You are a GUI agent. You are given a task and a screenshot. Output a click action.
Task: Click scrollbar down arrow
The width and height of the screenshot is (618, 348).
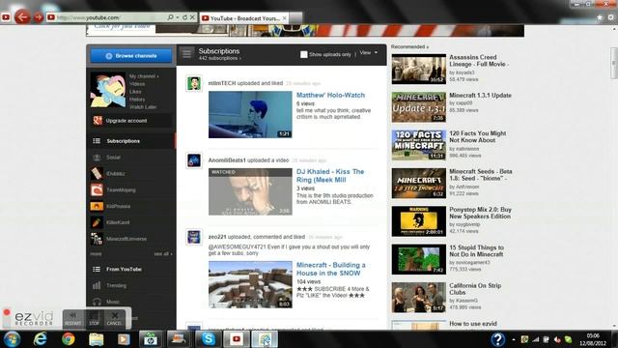(x=614, y=327)
